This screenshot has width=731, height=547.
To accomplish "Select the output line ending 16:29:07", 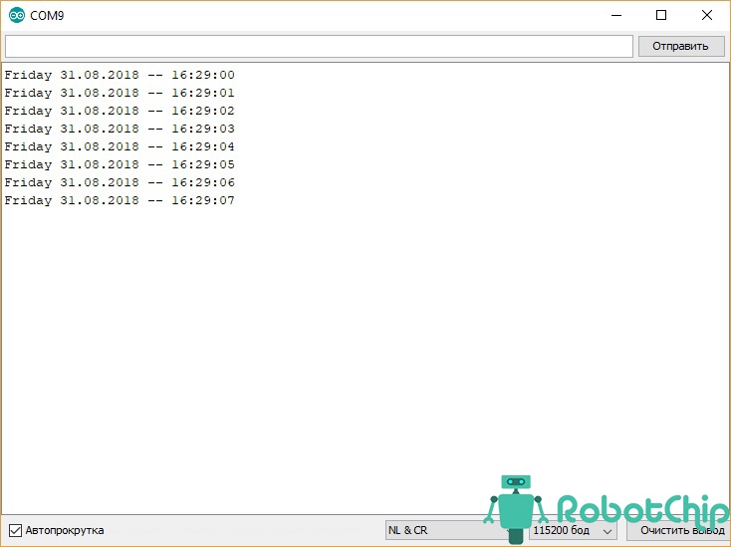I will point(120,200).
